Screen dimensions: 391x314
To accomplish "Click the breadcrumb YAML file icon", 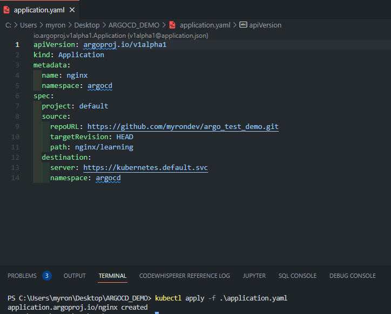I will pyautogui.click(x=172, y=25).
